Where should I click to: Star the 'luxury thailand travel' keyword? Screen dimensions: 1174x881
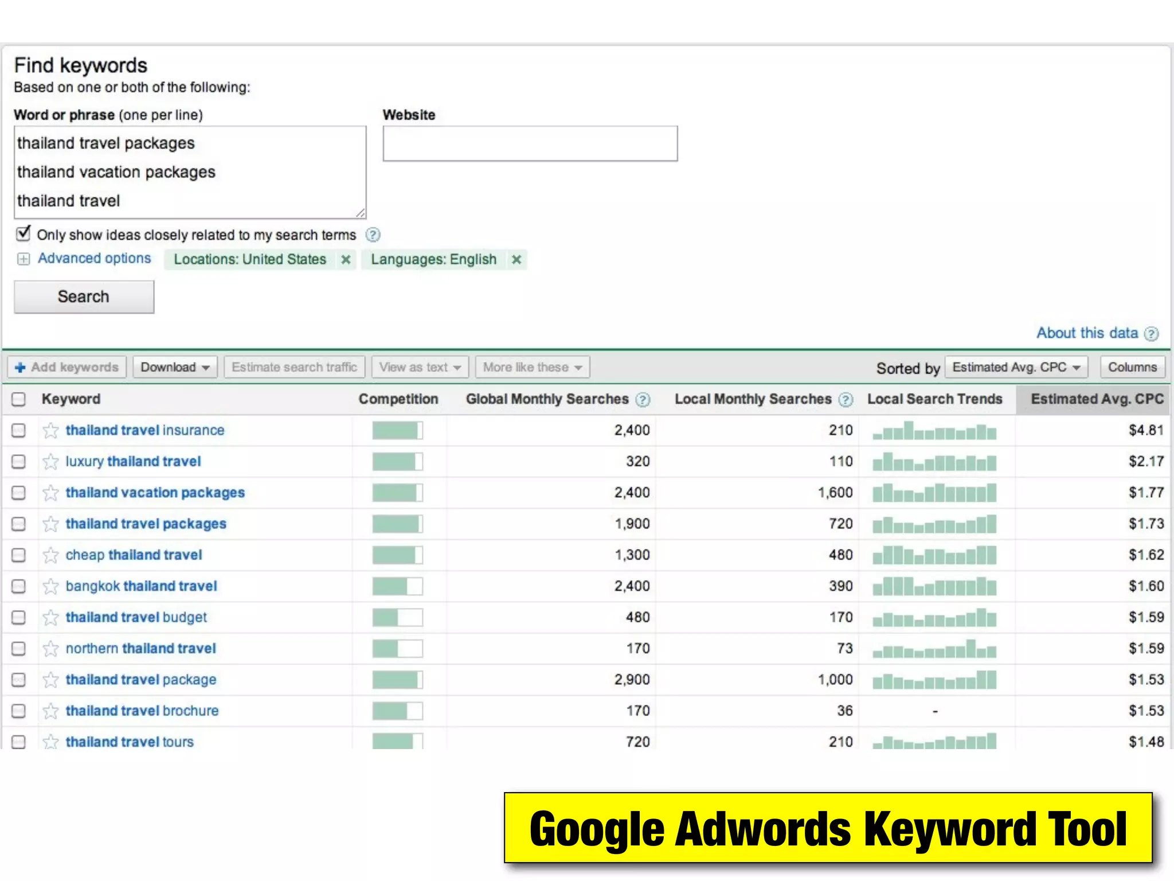50,461
